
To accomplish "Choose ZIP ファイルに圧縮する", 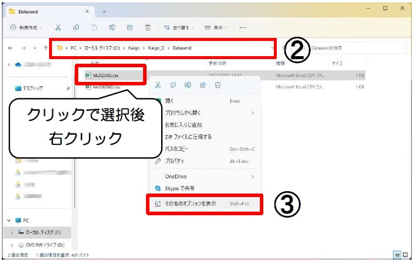I will 205,137.
